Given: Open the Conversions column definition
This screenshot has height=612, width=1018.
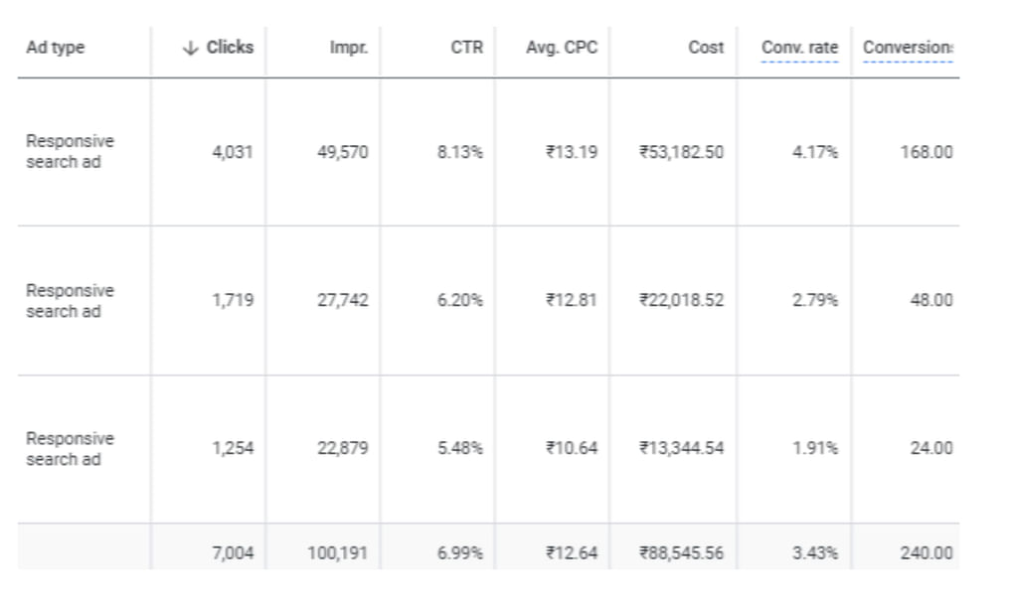Looking at the screenshot, I should tap(907, 48).
